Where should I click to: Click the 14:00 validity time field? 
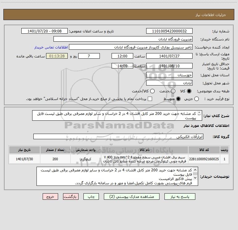122,66
